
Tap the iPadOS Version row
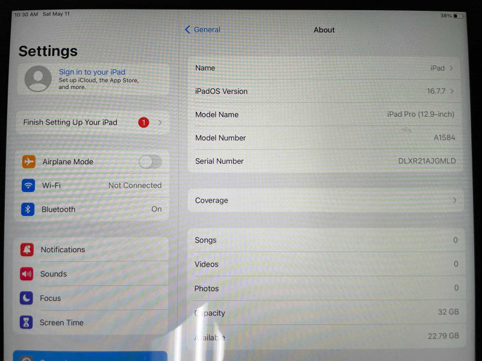[x=325, y=91]
